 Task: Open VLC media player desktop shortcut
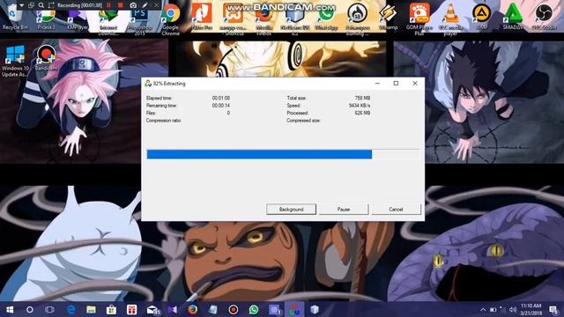pos(450,19)
